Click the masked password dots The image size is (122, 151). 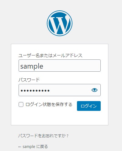35,90
